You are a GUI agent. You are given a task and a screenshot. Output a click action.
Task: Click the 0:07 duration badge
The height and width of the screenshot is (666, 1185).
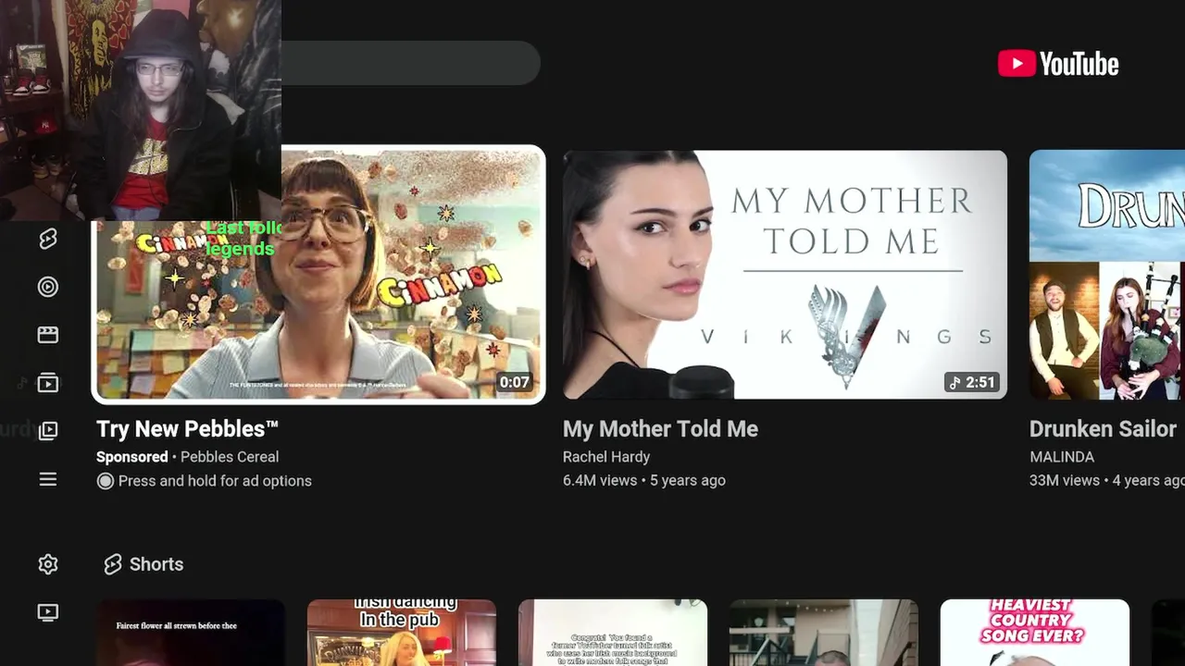click(514, 382)
